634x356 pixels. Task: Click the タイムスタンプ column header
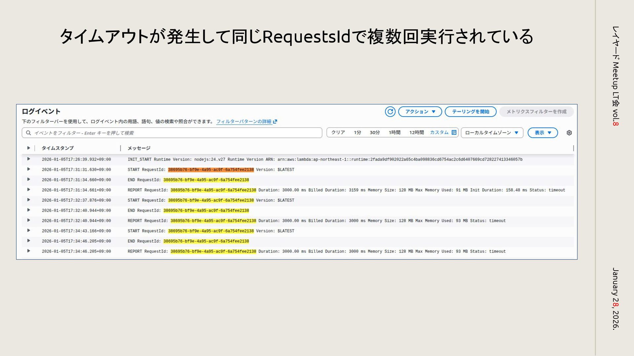point(57,148)
